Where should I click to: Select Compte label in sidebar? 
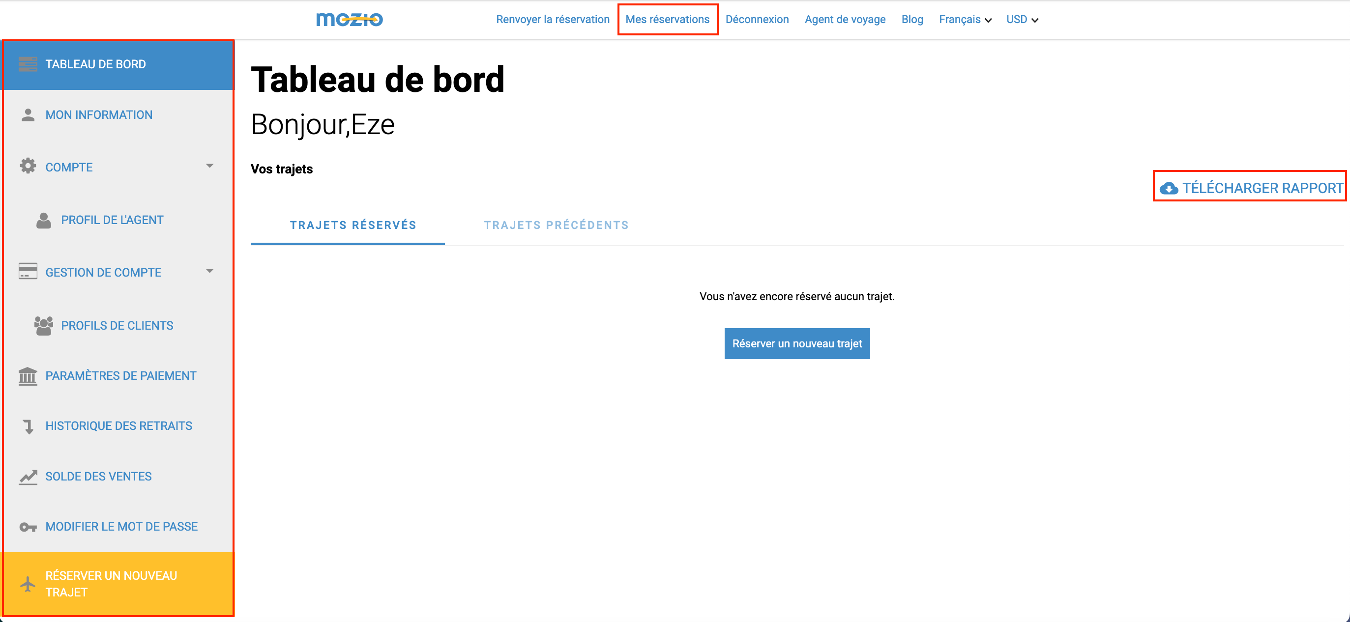(69, 168)
